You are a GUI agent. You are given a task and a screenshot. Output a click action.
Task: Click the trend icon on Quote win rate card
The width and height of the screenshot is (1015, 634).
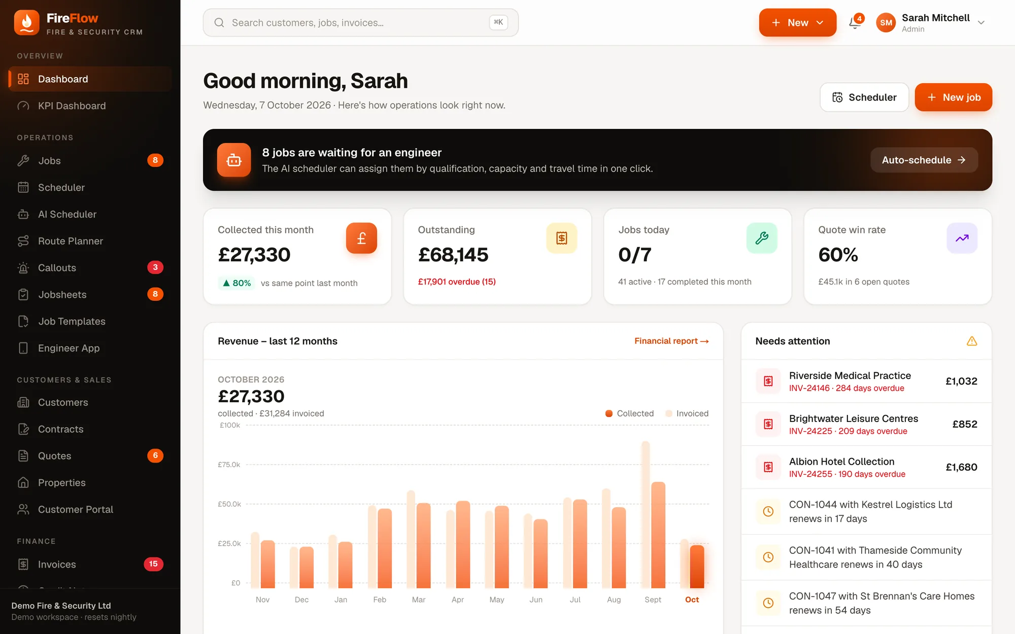(x=962, y=238)
